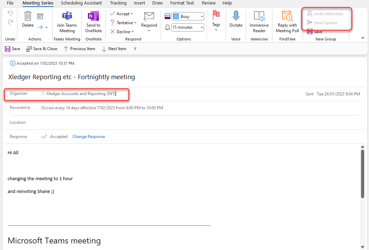Click Reply with Meeting Poll

click(287, 22)
